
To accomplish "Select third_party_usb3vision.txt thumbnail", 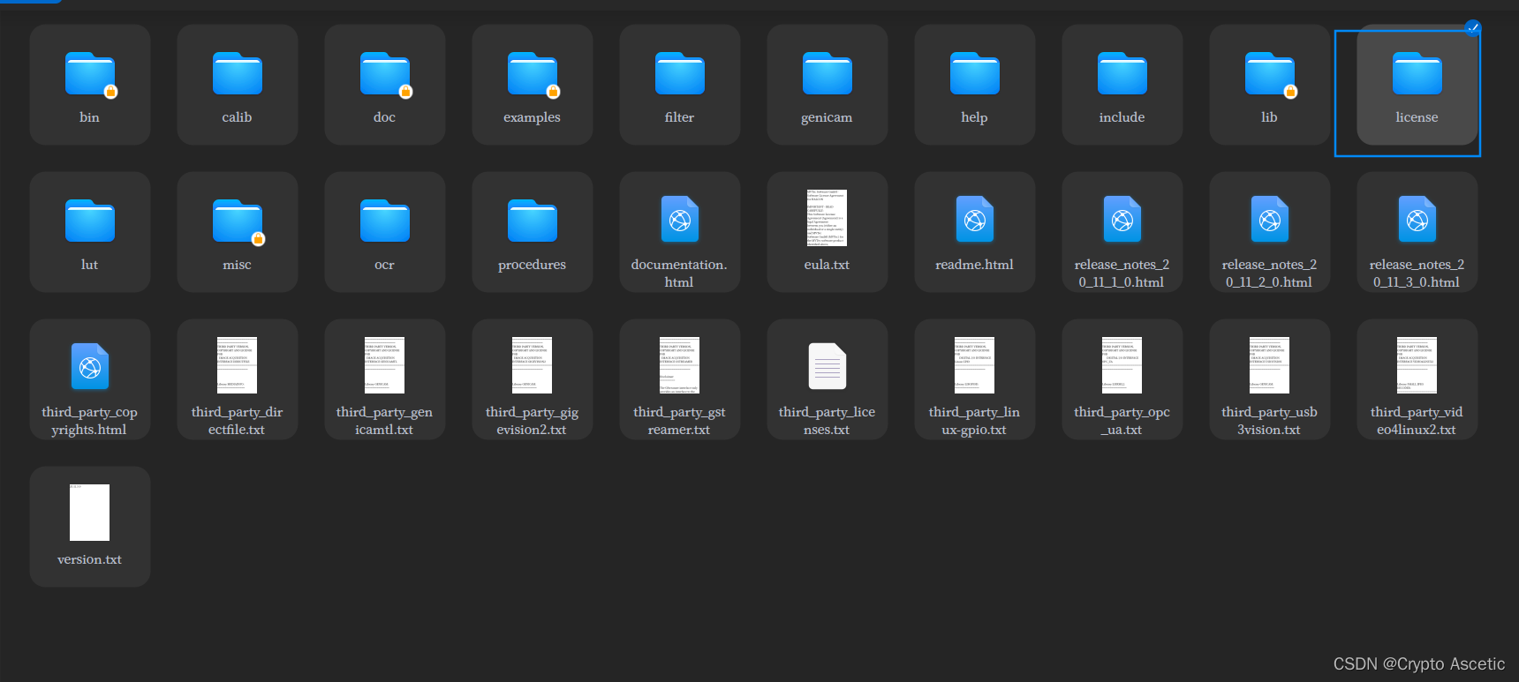I will (1270, 365).
